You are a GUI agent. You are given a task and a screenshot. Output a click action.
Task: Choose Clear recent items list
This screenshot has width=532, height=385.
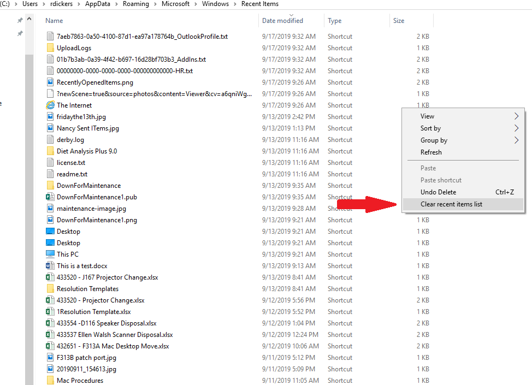coord(463,204)
